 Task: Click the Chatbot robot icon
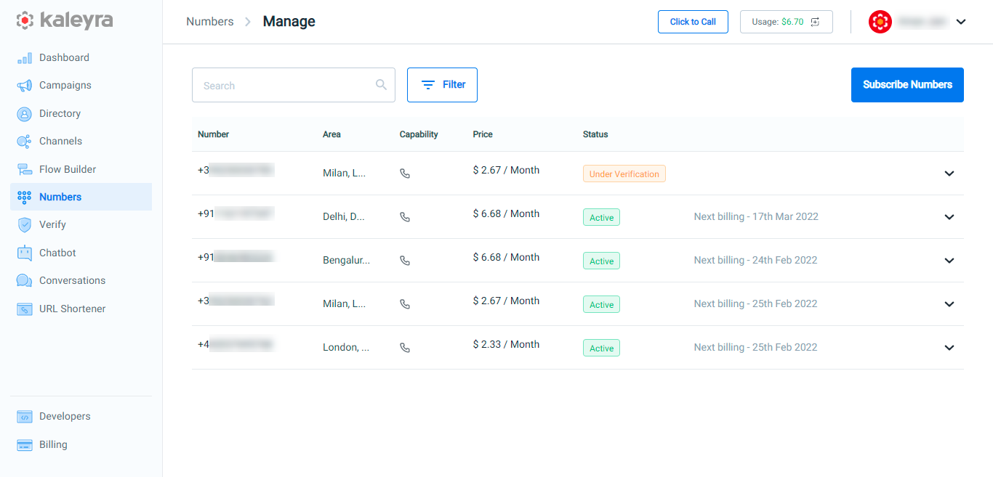25,253
